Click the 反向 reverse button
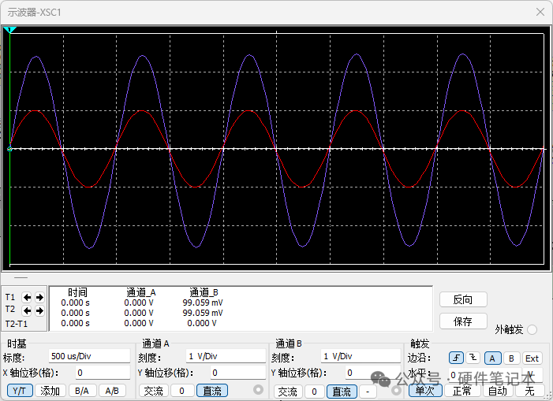Image resolution: width=553 pixels, height=401 pixels. 463,299
